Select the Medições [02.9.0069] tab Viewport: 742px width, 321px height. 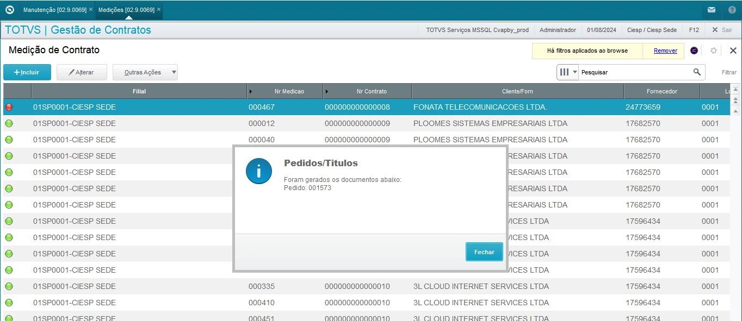click(126, 10)
